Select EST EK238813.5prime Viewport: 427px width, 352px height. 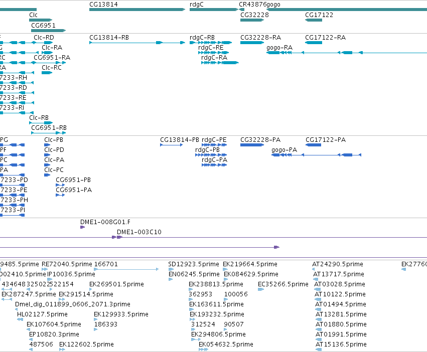[191, 289]
